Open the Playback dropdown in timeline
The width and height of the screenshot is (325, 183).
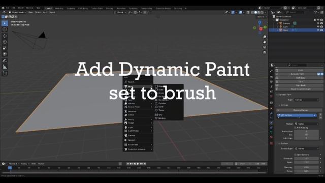coord(14,164)
